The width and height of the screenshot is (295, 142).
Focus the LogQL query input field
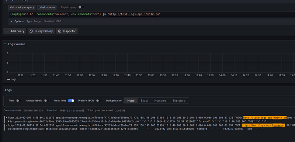pos(152,14)
